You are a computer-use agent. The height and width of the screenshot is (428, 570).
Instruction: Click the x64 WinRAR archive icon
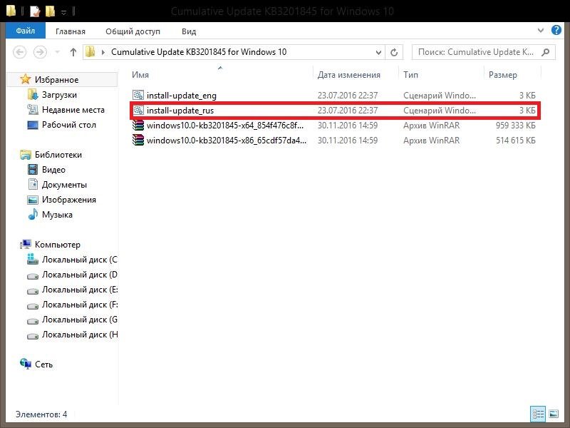(138, 126)
